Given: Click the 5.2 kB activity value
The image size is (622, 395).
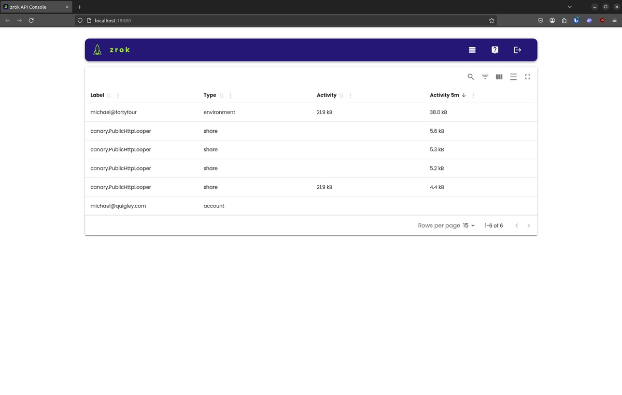Looking at the screenshot, I should tap(437, 168).
